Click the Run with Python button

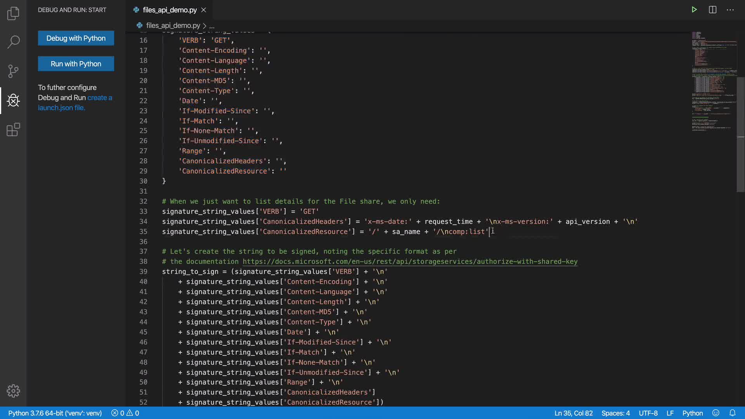(x=76, y=64)
